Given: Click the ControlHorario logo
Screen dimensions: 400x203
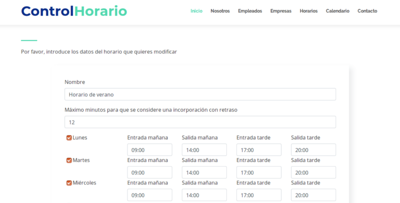Looking at the screenshot, I should [x=74, y=11].
